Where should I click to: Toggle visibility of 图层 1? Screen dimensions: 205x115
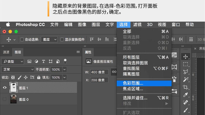[x=5, y=87]
